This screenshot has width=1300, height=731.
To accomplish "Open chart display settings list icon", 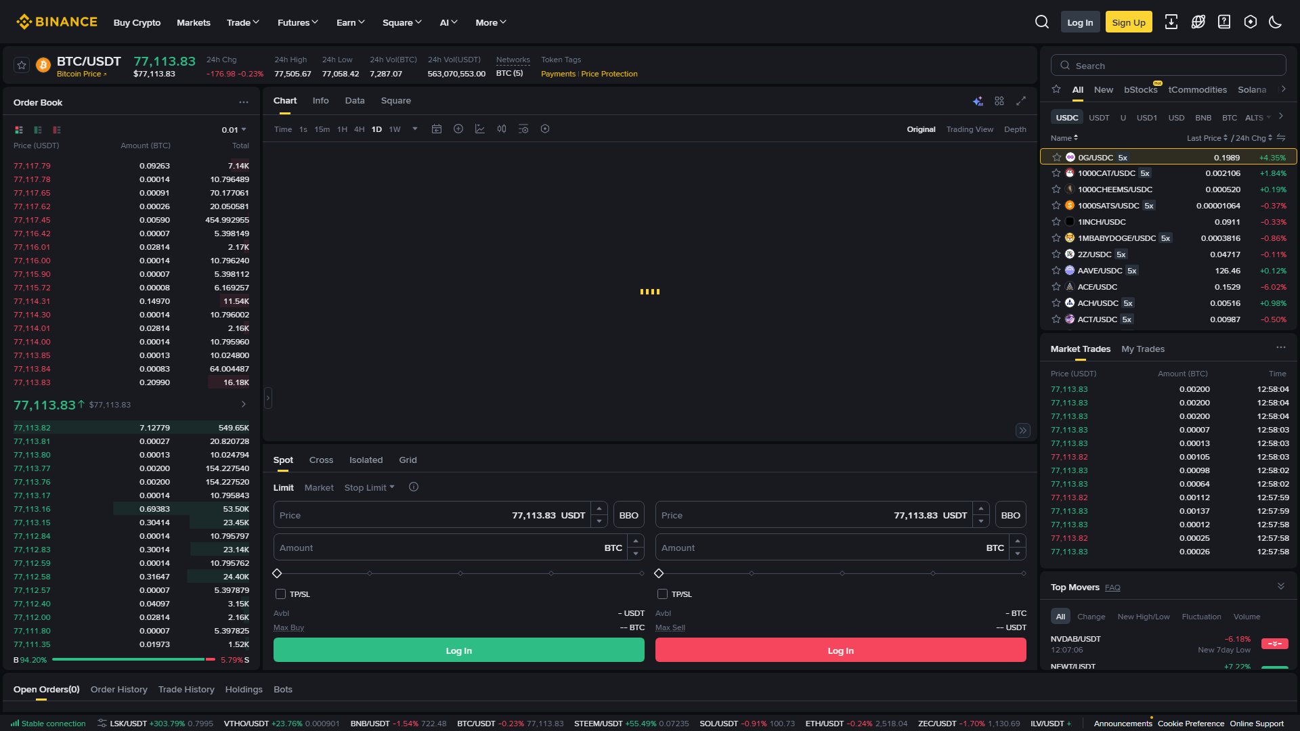I will point(523,129).
